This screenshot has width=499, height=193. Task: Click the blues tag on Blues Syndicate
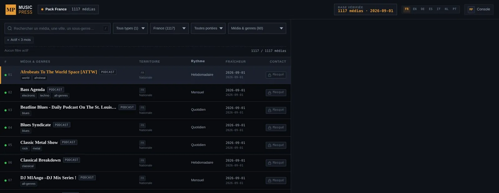(x=26, y=131)
